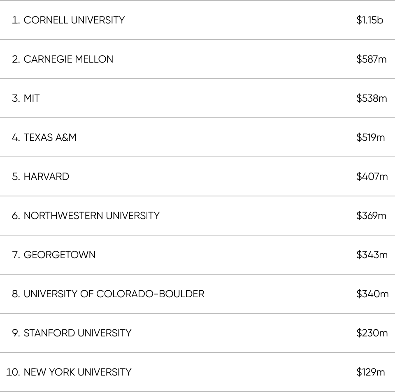Select the Cornell University row

pyautogui.click(x=197, y=20)
